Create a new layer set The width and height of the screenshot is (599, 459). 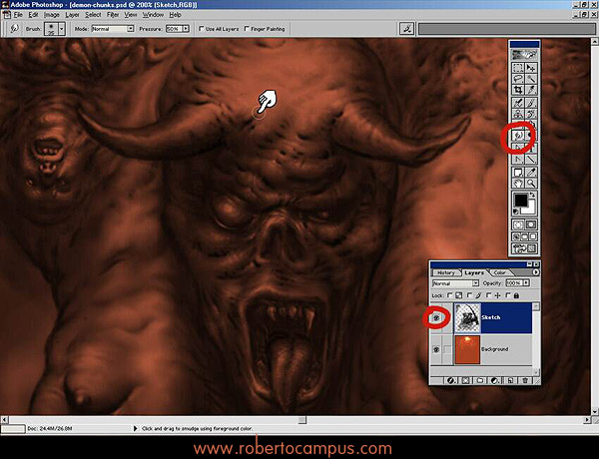pos(480,381)
